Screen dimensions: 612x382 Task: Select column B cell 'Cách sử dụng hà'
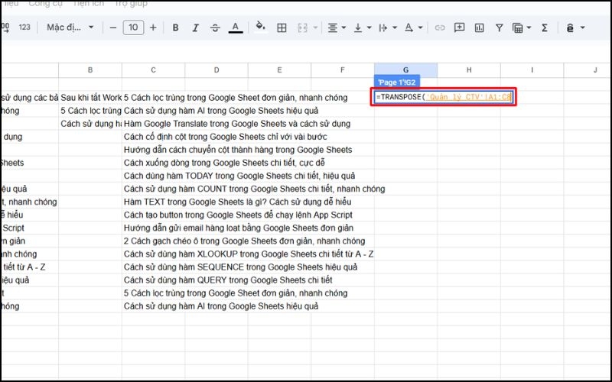point(90,124)
